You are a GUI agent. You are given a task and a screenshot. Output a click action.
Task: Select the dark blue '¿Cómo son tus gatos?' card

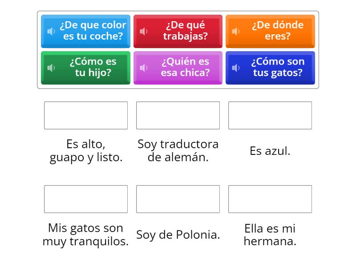click(274, 68)
